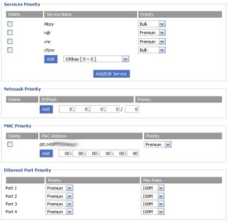This screenshot has height=223, width=228.
Task: Open the 100bao service selection dropdown
Action: click(x=96, y=59)
